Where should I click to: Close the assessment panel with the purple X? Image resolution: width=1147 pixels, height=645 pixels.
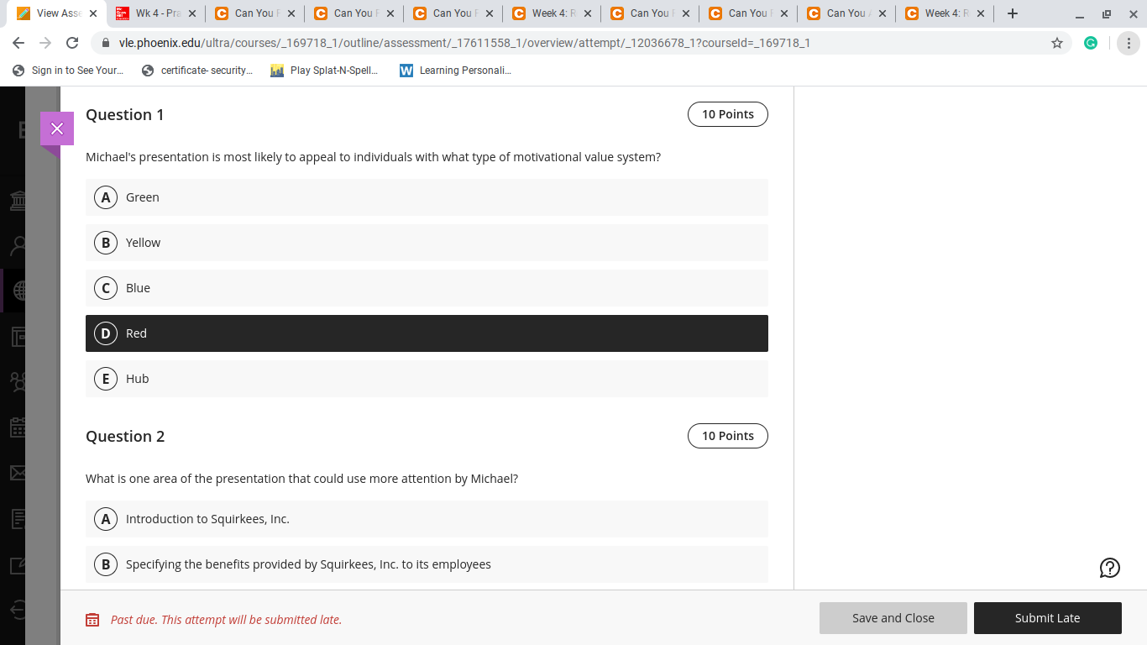[x=57, y=128]
